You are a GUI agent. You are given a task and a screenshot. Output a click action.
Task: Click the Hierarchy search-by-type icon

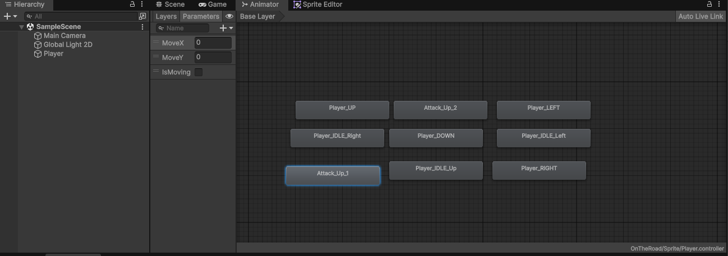(x=142, y=16)
